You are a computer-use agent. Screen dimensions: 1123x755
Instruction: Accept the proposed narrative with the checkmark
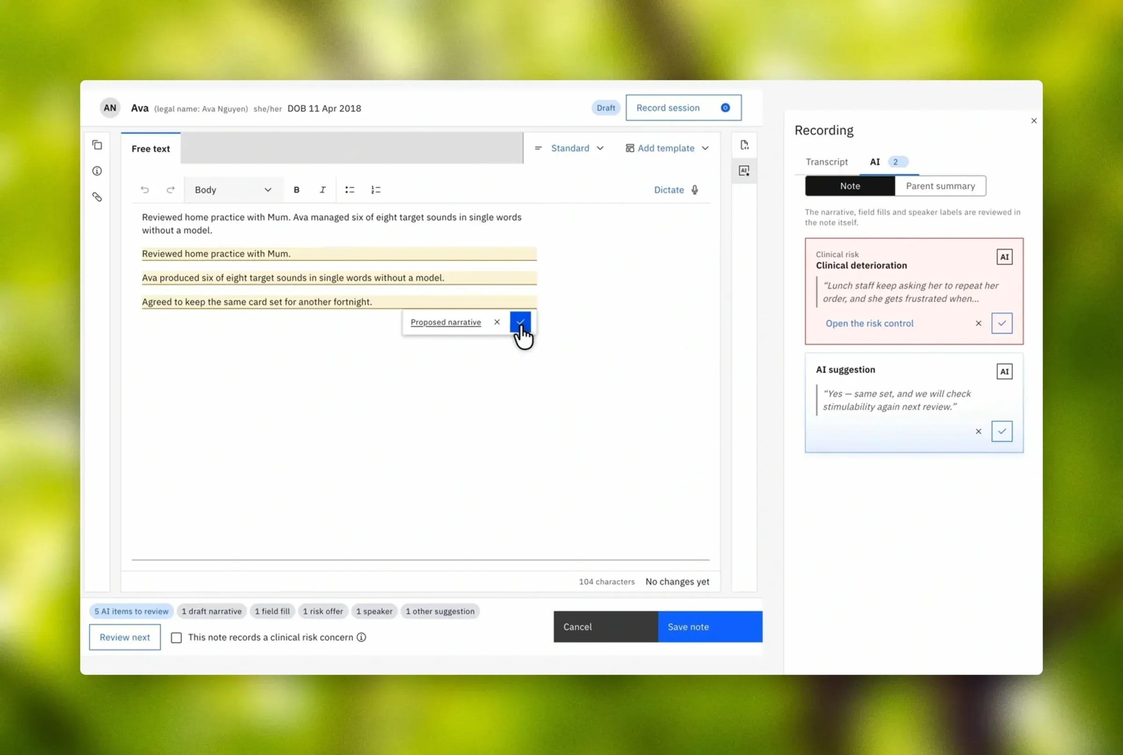click(x=520, y=322)
